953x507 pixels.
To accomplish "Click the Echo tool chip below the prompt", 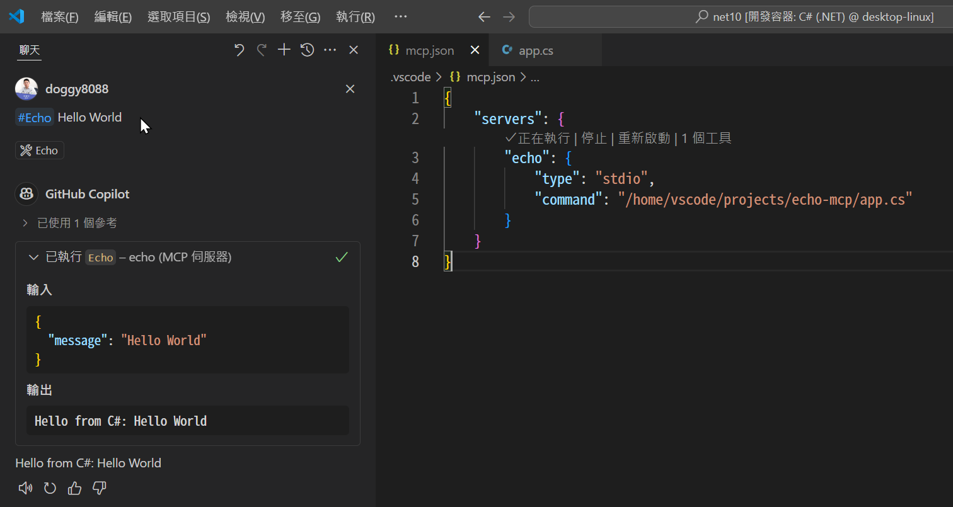I will coord(39,151).
